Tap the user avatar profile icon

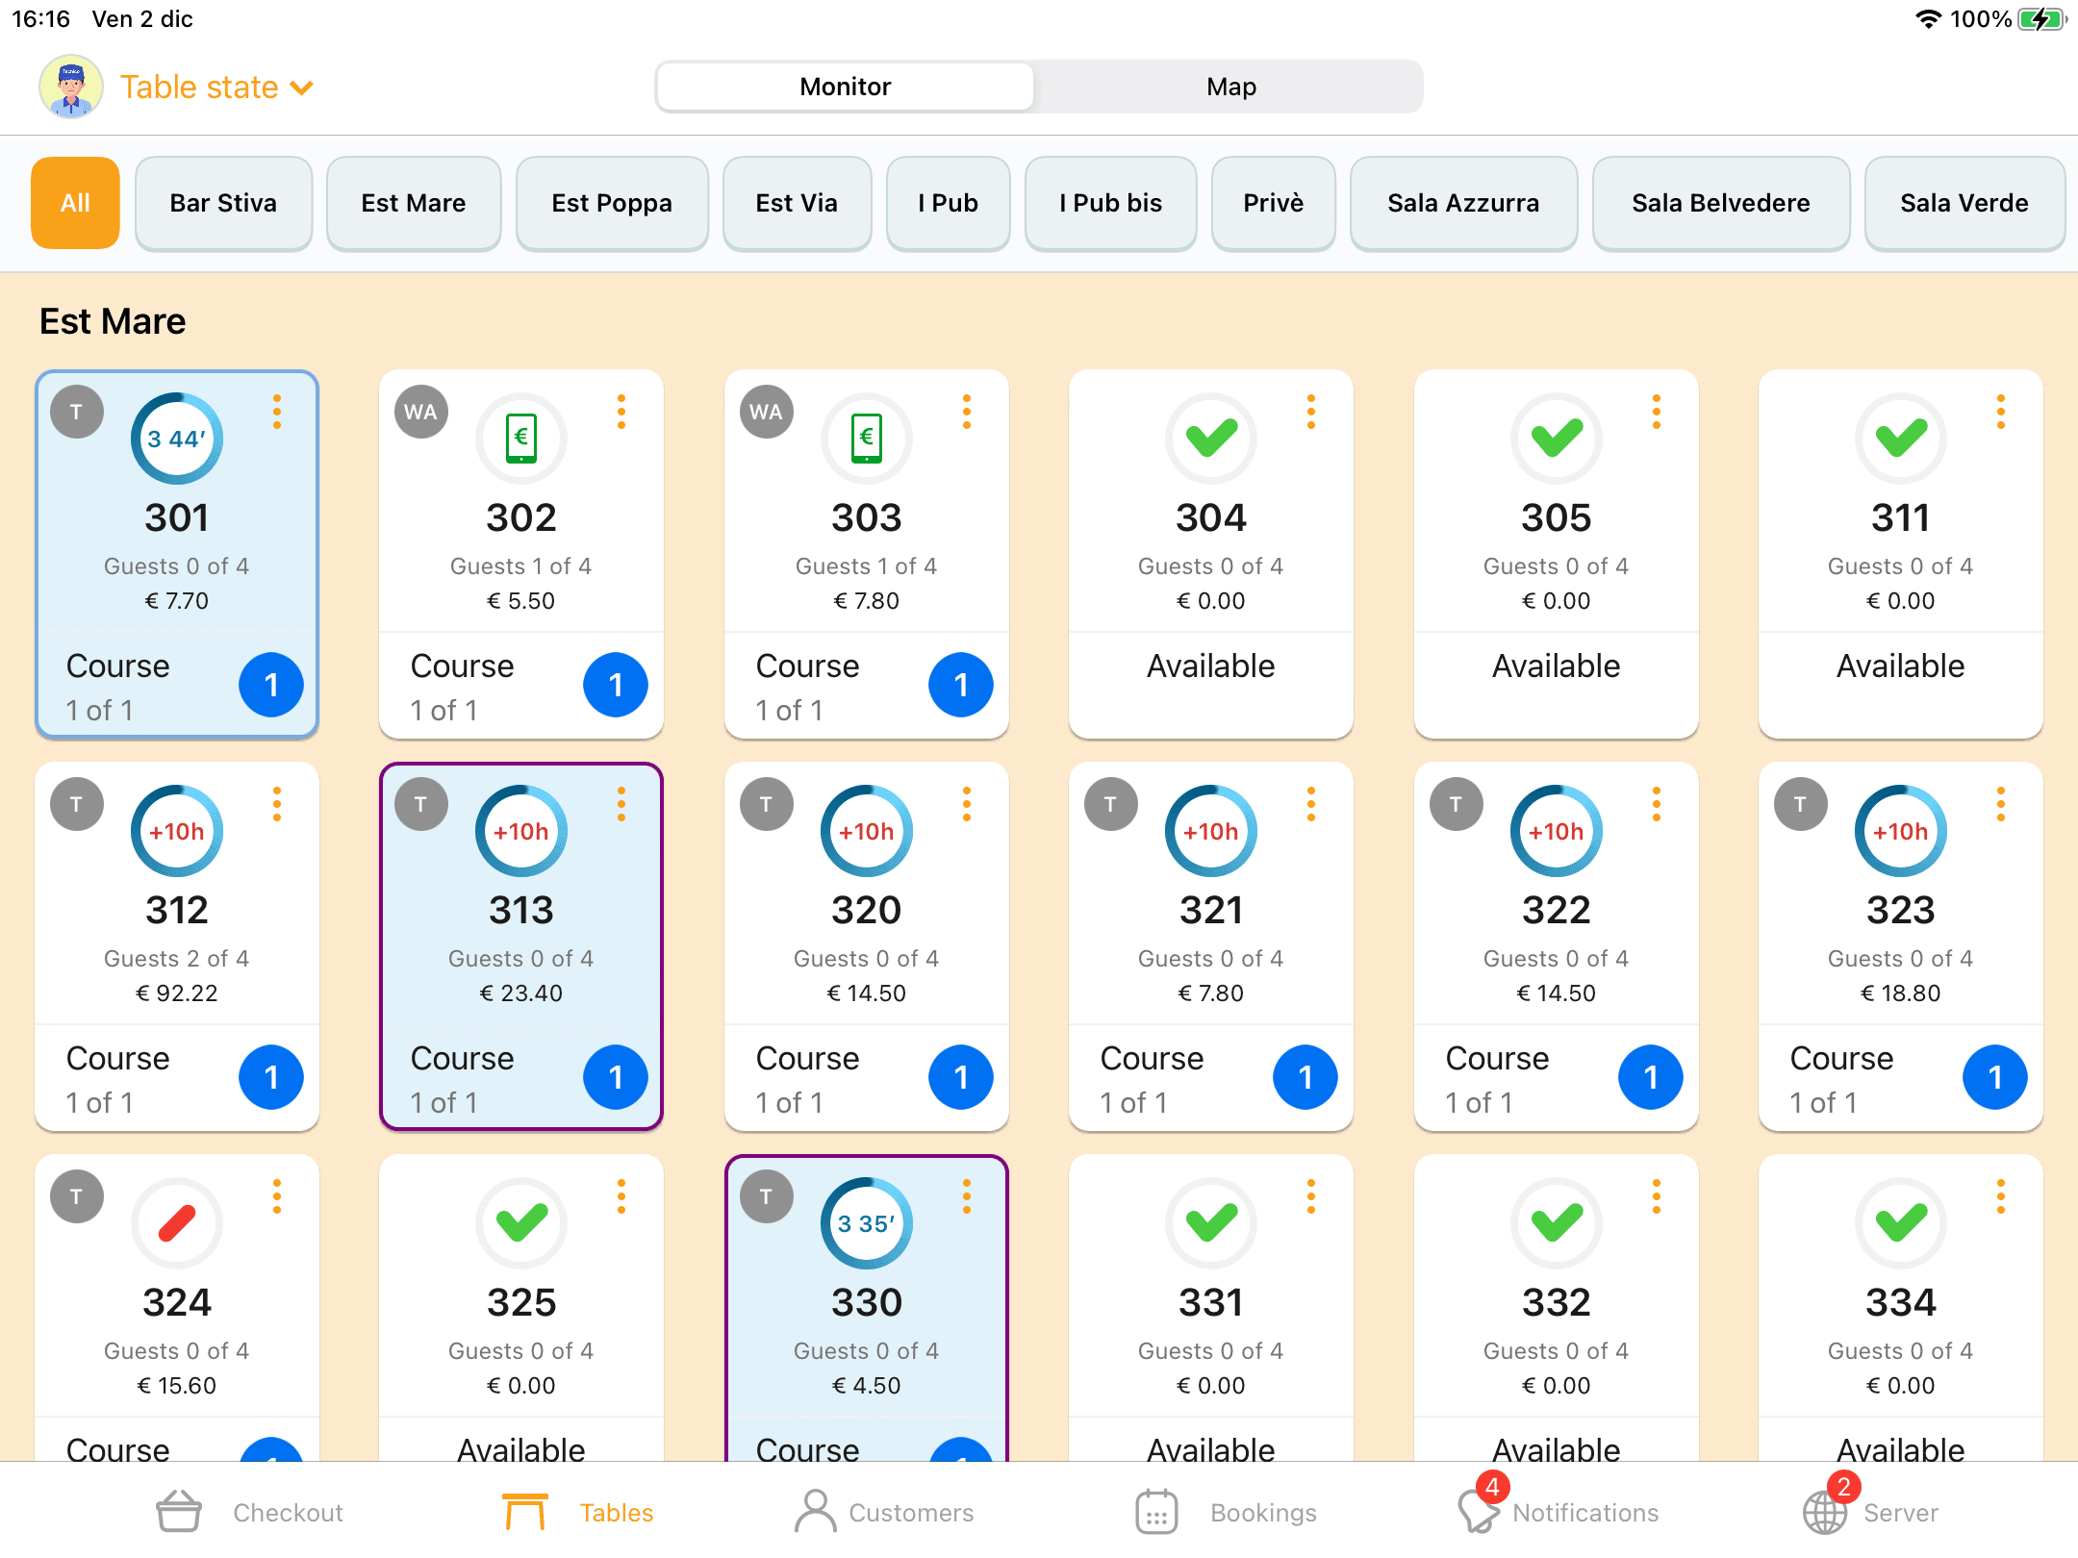click(x=71, y=87)
